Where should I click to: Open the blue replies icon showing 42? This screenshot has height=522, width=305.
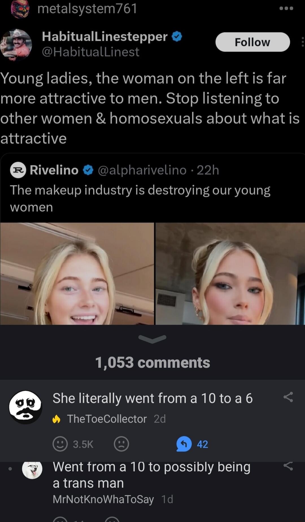pyautogui.click(x=184, y=444)
